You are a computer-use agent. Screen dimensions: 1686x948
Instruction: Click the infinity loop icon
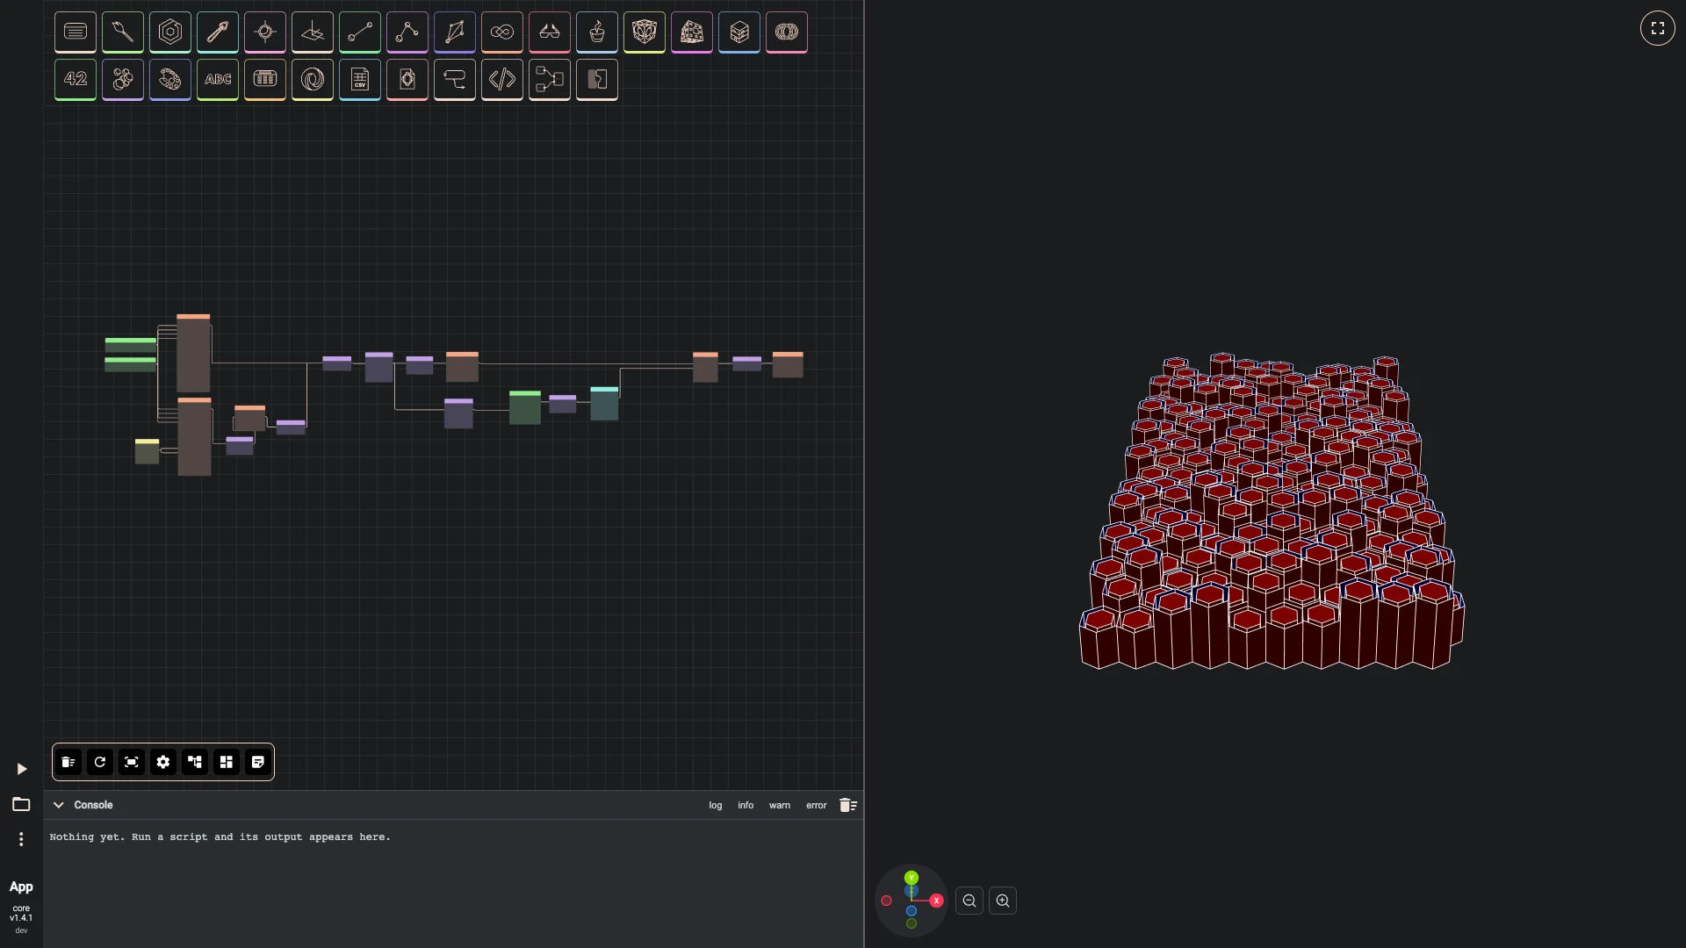click(502, 32)
